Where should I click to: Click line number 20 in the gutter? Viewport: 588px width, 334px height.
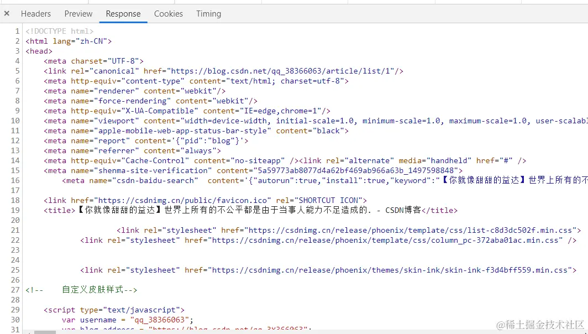[x=15, y=220]
